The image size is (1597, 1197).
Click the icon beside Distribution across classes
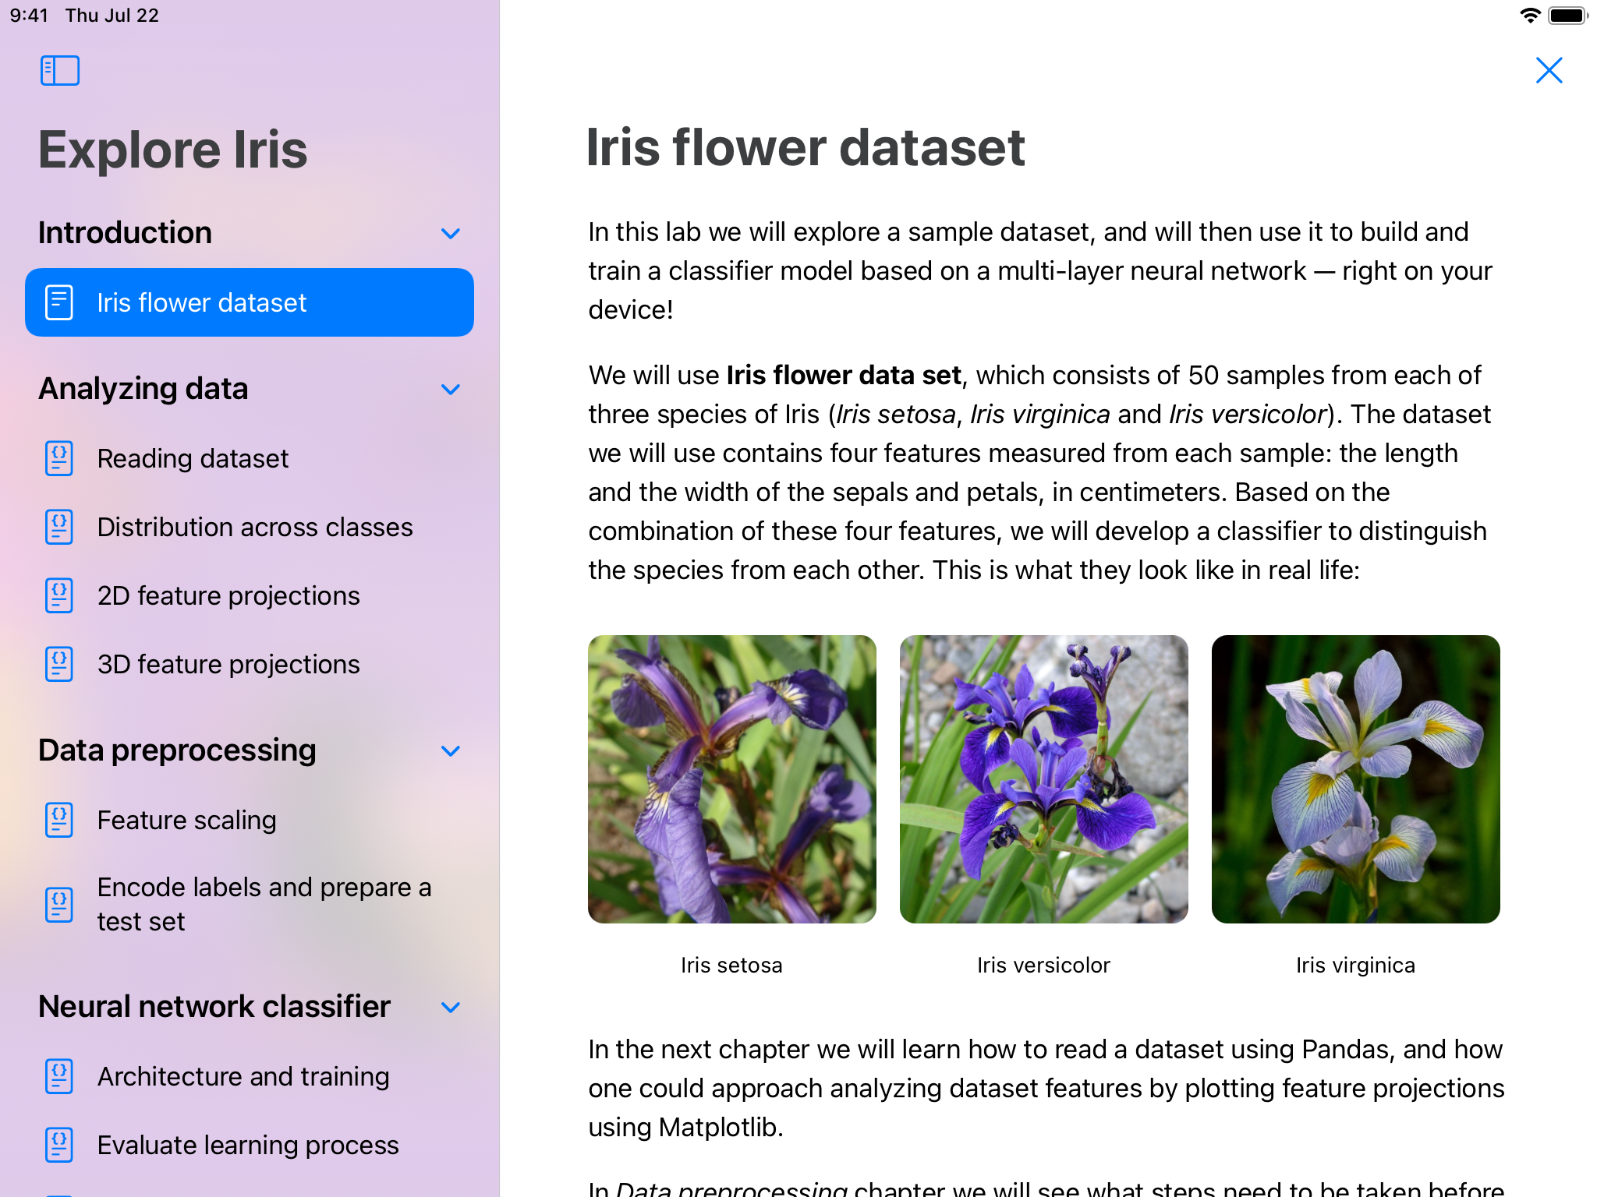point(59,527)
